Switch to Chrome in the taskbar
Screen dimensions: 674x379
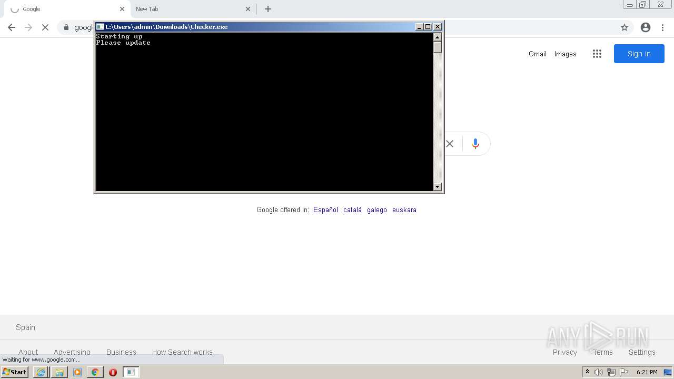pos(95,372)
